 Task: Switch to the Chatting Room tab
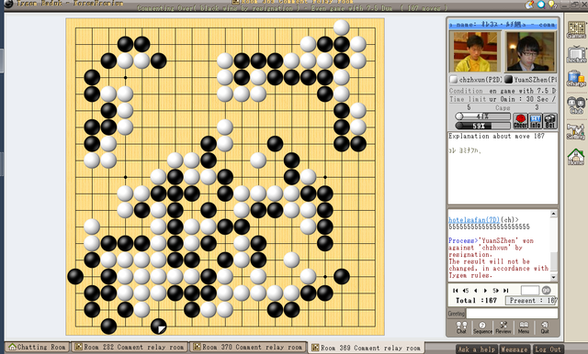click(x=37, y=347)
